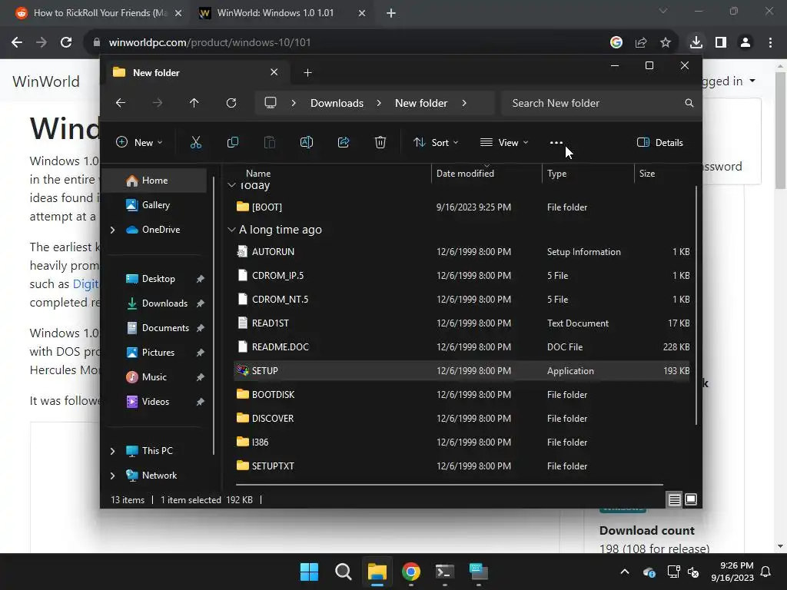The width and height of the screenshot is (787, 590).
Task: Select the I386 folder
Action: [462, 442]
